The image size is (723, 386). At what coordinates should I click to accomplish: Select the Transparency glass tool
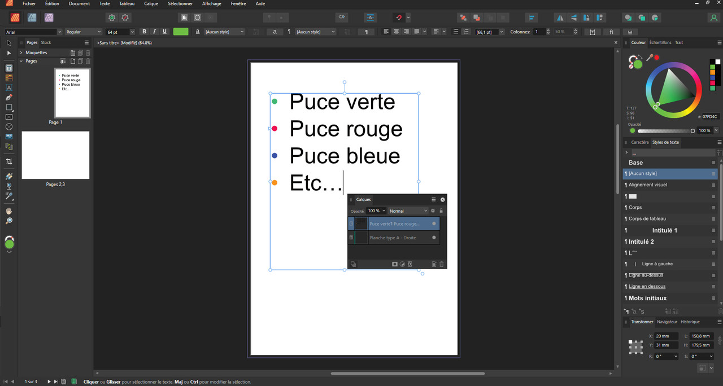tap(9, 186)
